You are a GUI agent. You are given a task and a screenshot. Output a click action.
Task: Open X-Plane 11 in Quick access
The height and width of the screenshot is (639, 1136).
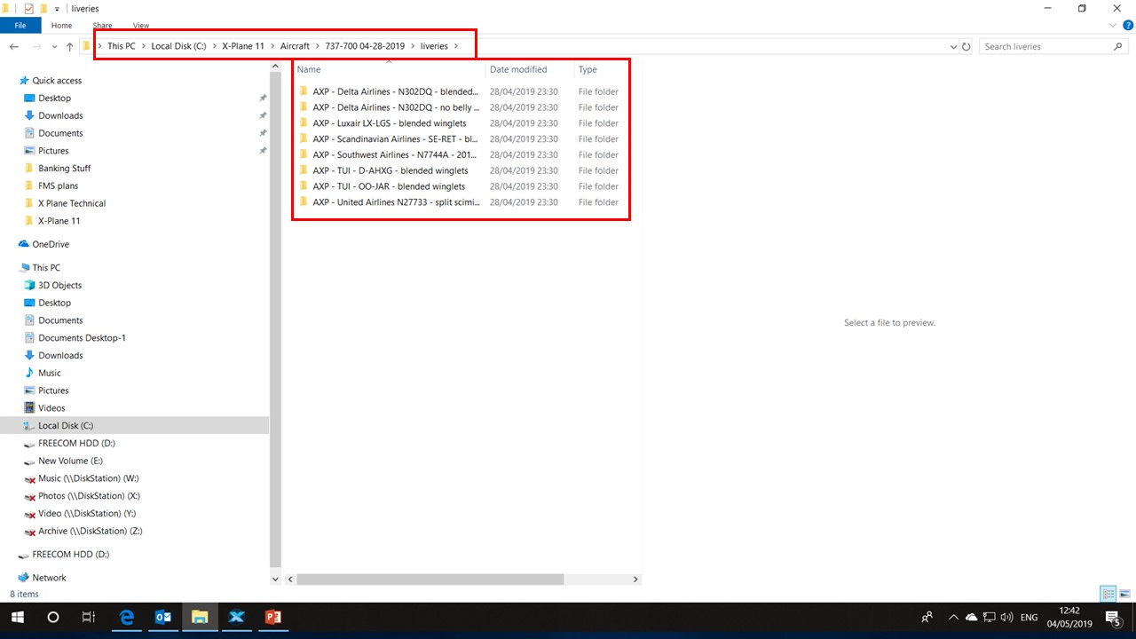point(59,221)
